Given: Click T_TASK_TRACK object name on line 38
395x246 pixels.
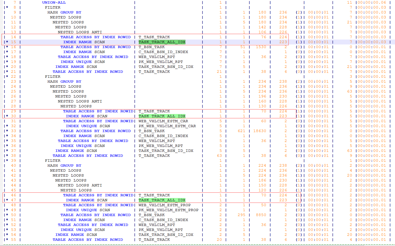Looking at the screenshot, I should point(154,156).
